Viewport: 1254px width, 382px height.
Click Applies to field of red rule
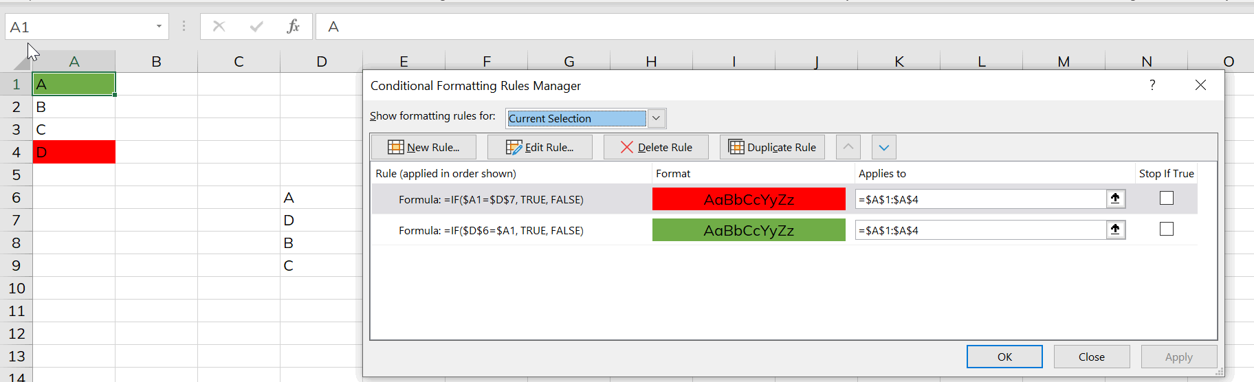980,199
